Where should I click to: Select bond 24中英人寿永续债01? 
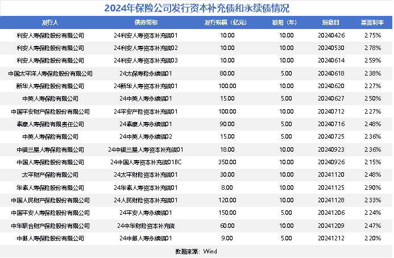pos(146,99)
